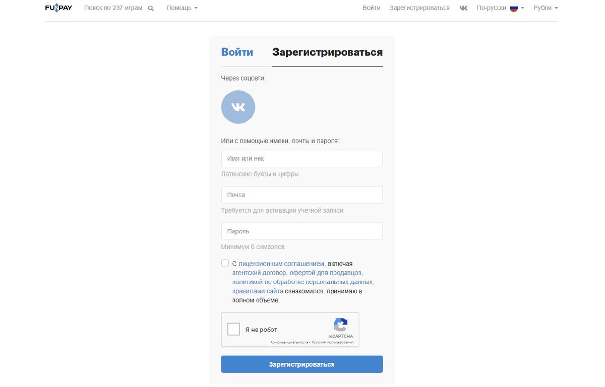Focus the 'Имя или ник' input field
The width and height of the screenshot is (605, 387).
click(x=301, y=158)
